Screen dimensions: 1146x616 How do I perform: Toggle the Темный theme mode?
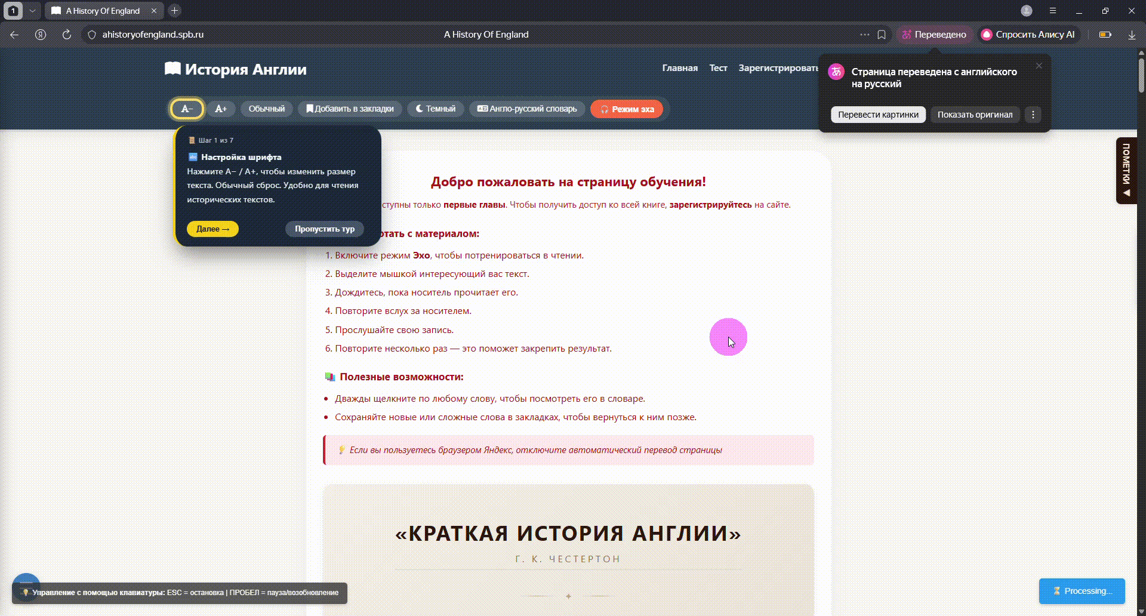pyautogui.click(x=436, y=109)
